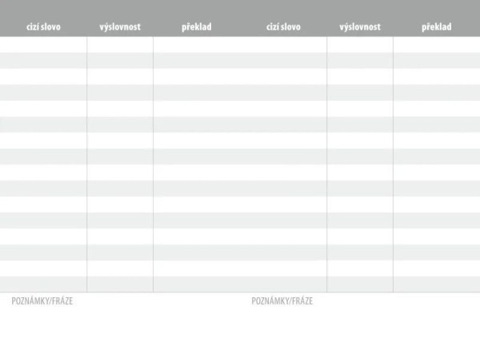Click the left 'cizí slovo' column header

tap(43, 27)
